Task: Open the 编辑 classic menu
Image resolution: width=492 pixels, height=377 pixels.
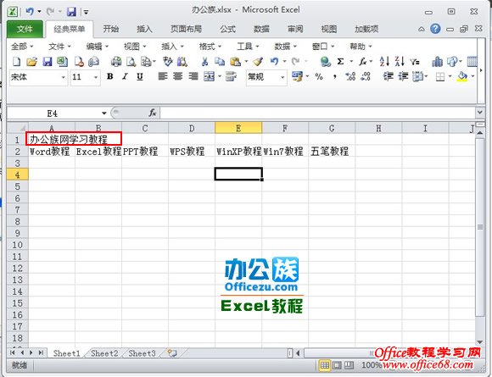Action: point(98,47)
